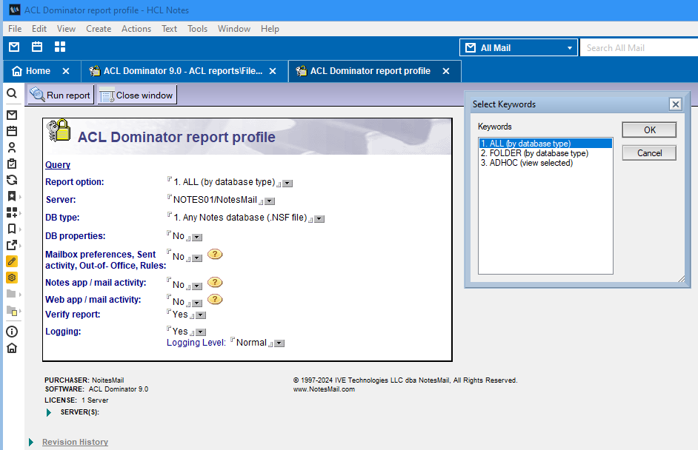Open the Report option dropdown arrow
Image resolution: width=698 pixels, height=450 pixels.
[288, 184]
